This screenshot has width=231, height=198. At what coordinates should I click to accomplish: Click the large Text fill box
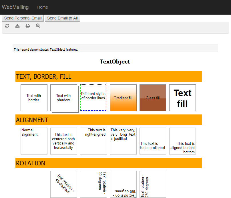[x=182, y=98]
